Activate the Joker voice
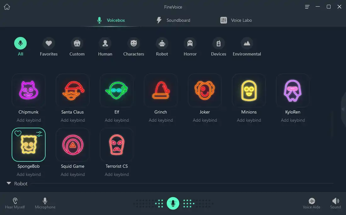This screenshot has width=346, height=215. tap(205, 90)
